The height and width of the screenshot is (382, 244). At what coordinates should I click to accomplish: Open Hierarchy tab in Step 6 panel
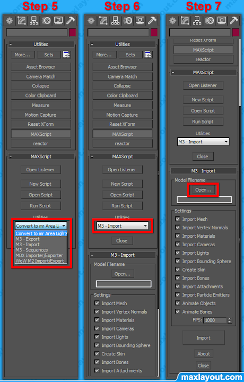116,21
